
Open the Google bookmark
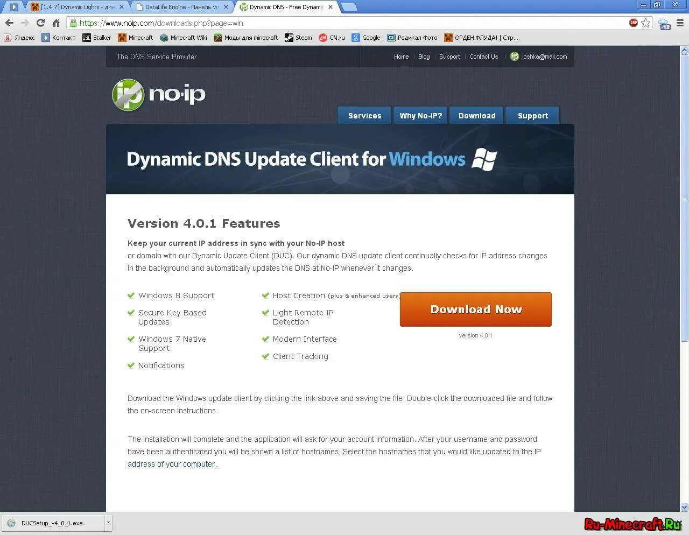[366, 38]
